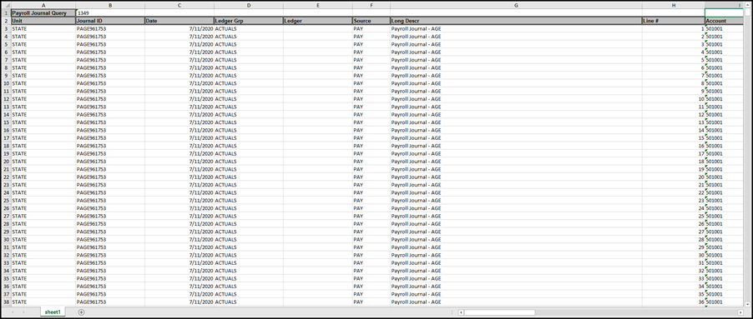This screenshot has height=319, width=753.
Task: Click the horizontal scrollbar left arrow
Action: [461, 312]
